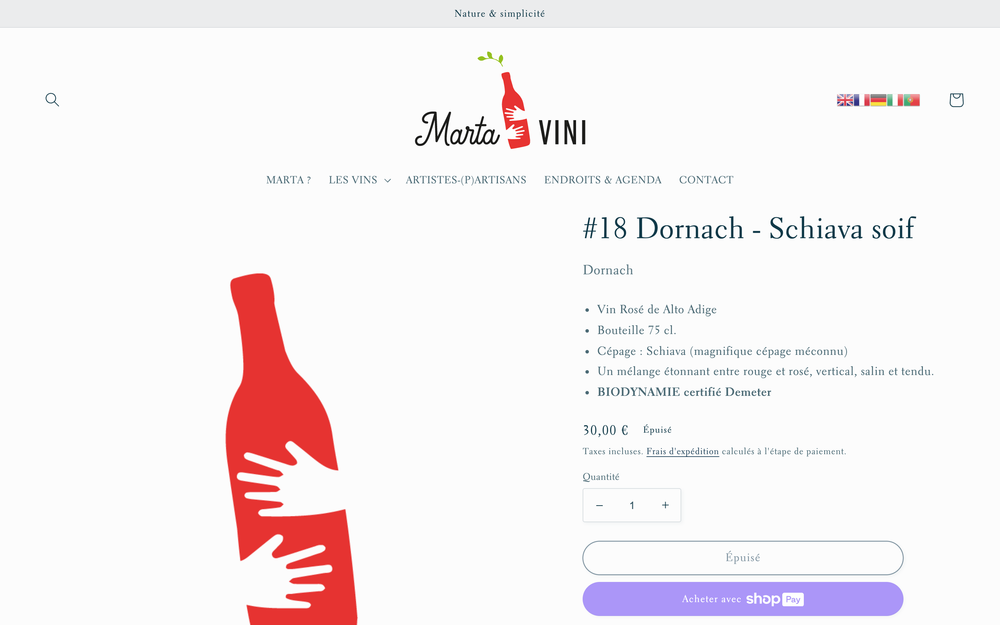Decrease quantity with the minus button
1000x625 pixels.
[x=599, y=505]
